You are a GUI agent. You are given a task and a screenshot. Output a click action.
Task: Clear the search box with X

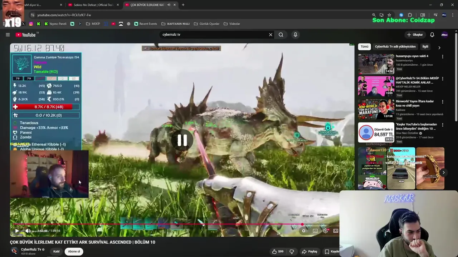(271, 35)
